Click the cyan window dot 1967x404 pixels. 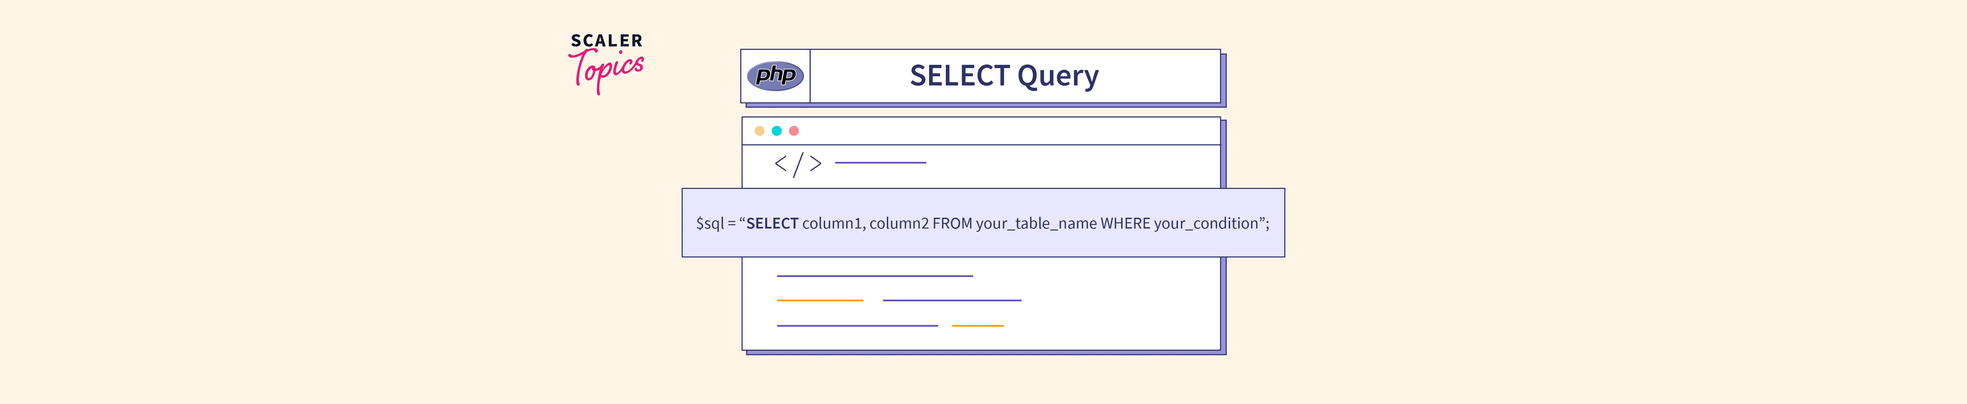[x=777, y=131]
